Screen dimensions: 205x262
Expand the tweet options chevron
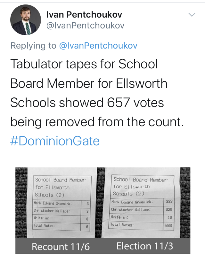tap(192, 15)
